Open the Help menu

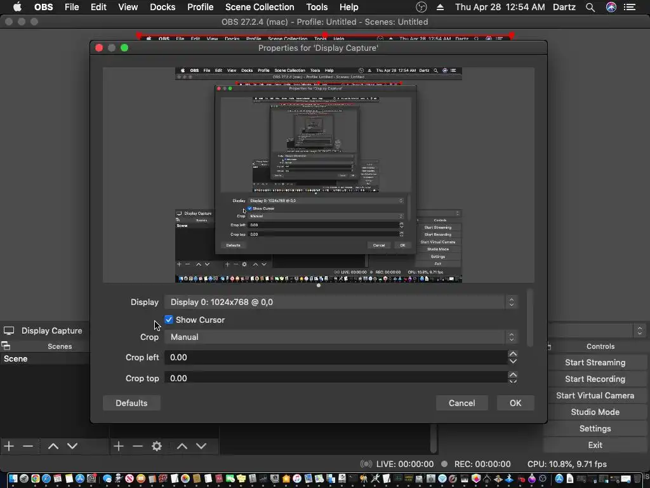coord(348,7)
